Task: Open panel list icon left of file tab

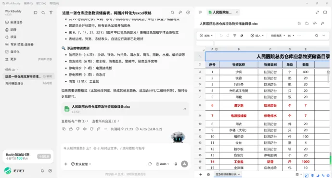Action: pos(201,13)
